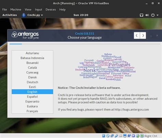This screenshot has height=138, width=162.
Task: Click the shared folders icon in status bar
Action: (x=121, y=136)
